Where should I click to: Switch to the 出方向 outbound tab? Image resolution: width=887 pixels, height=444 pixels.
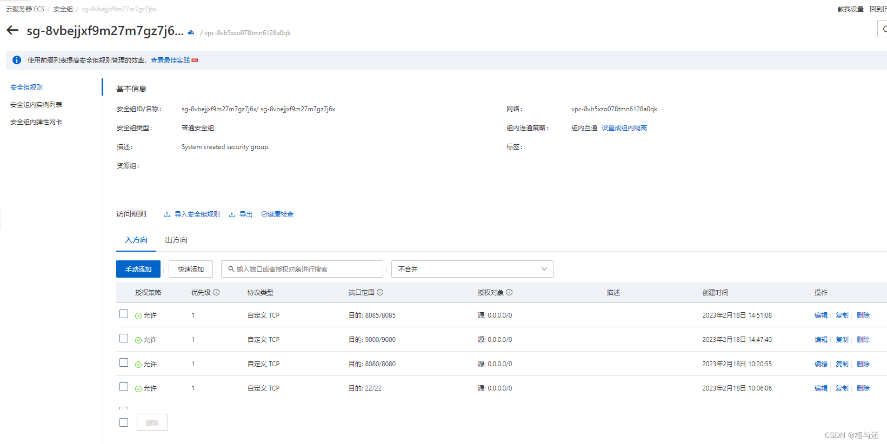click(176, 240)
